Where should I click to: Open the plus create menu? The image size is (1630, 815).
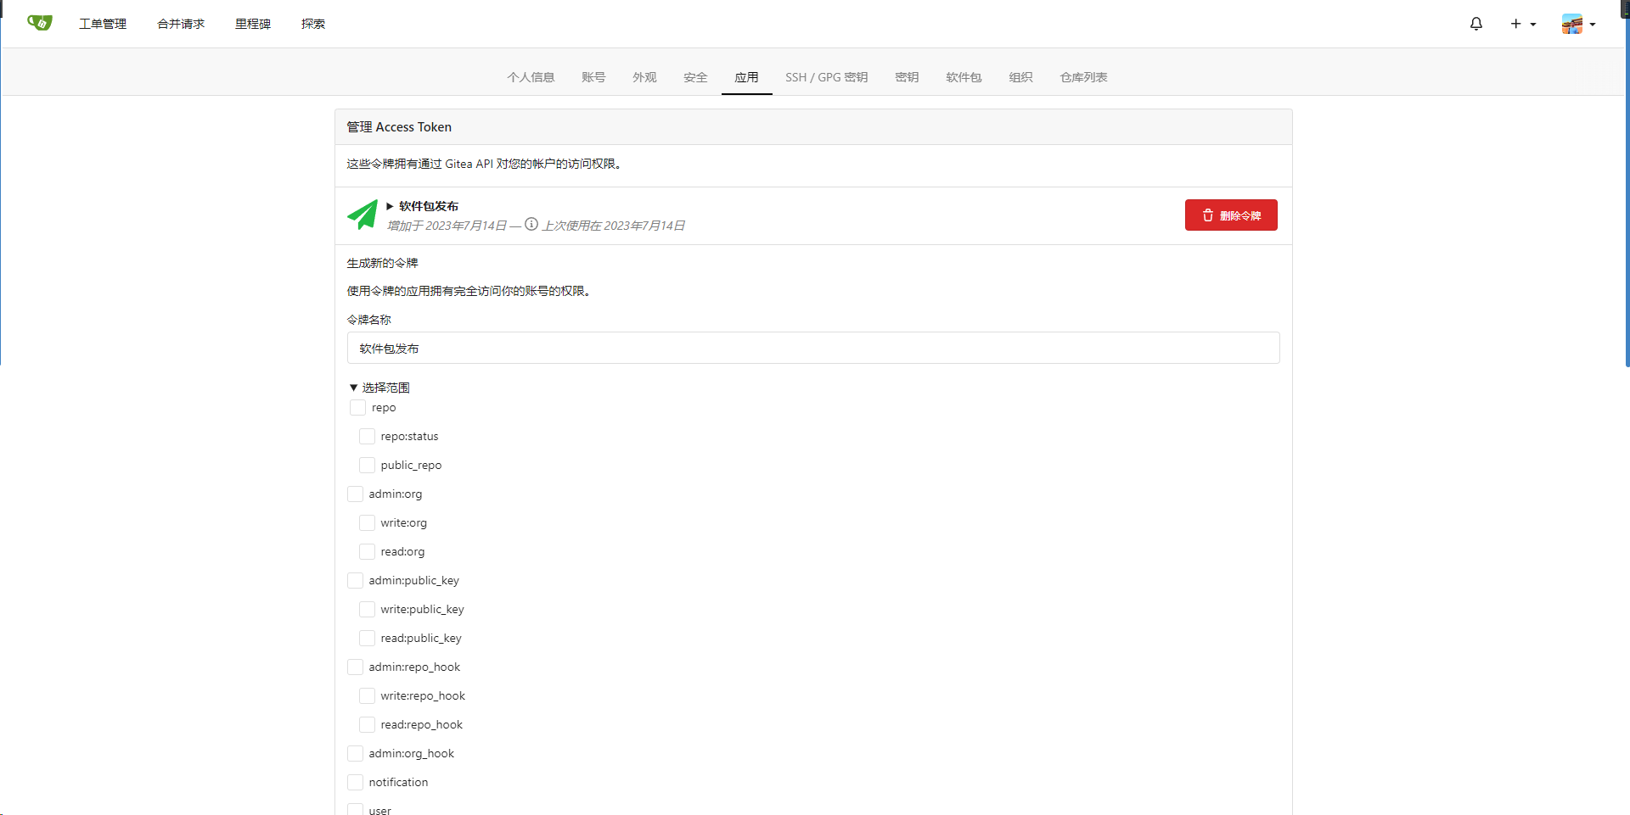coord(1522,24)
